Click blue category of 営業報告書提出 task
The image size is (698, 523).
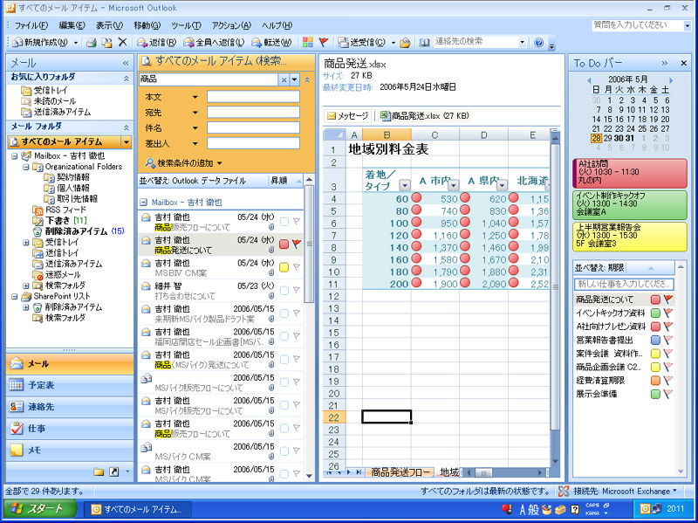pyautogui.click(x=655, y=340)
